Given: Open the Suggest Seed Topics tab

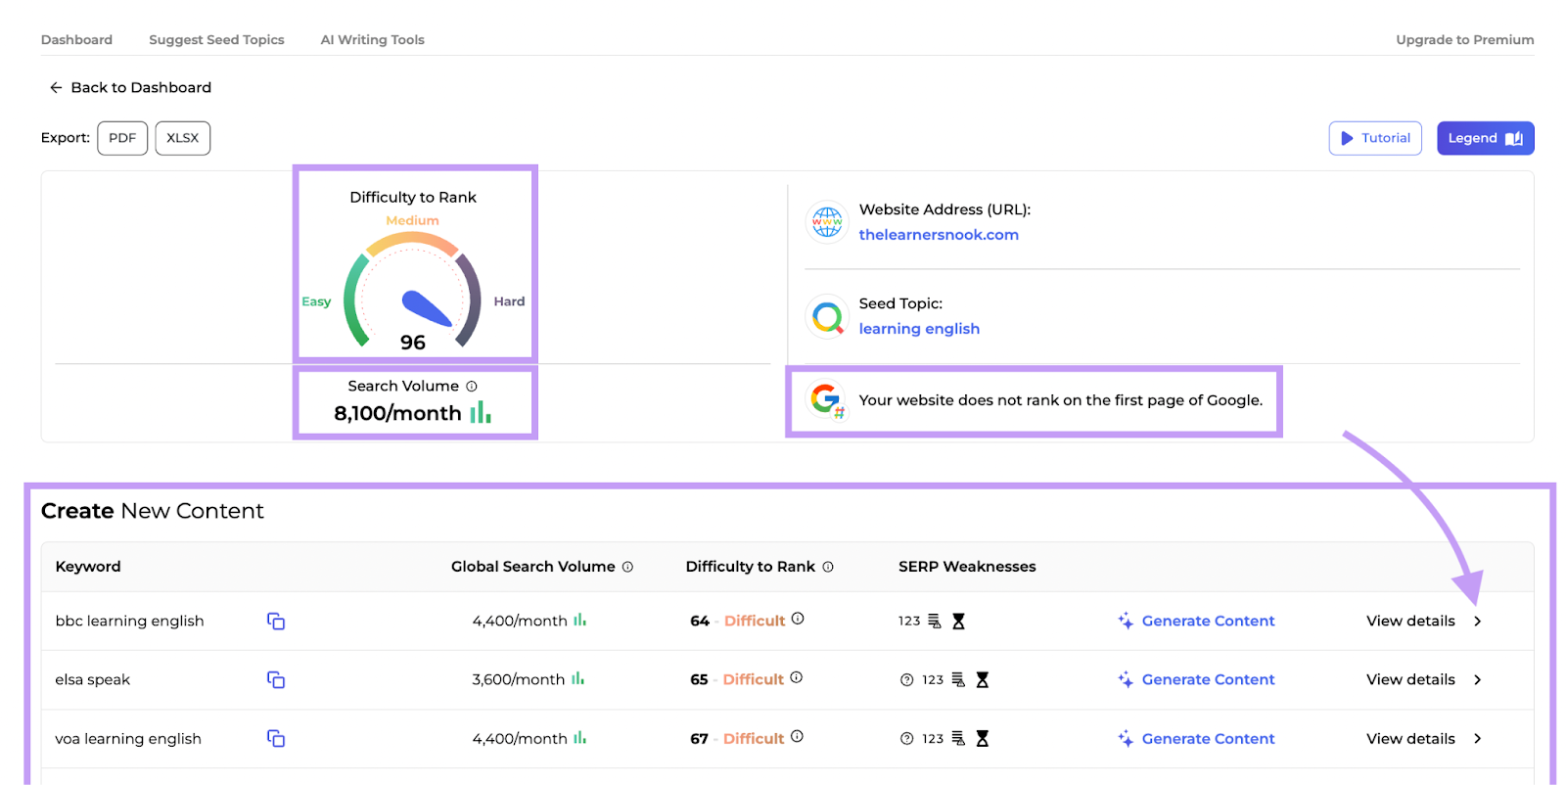Looking at the screenshot, I should [x=216, y=40].
